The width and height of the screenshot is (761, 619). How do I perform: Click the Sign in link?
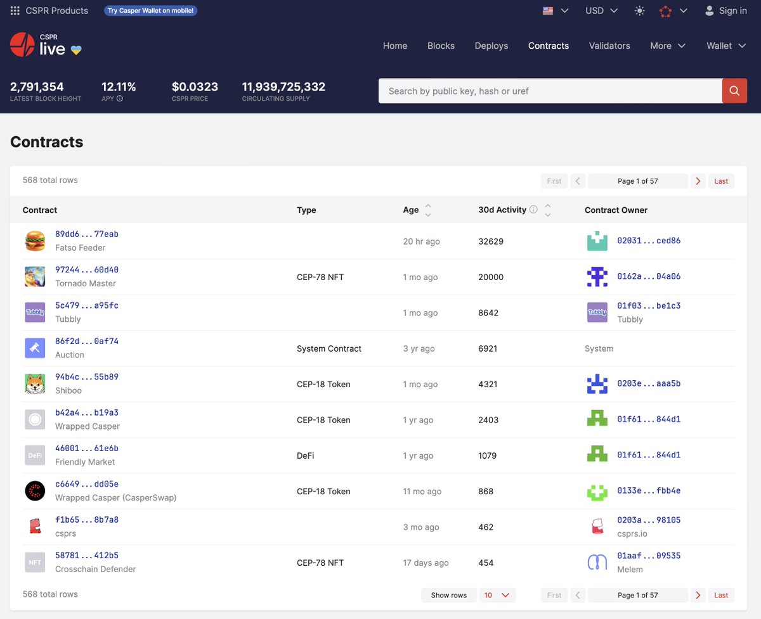pyautogui.click(x=726, y=11)
